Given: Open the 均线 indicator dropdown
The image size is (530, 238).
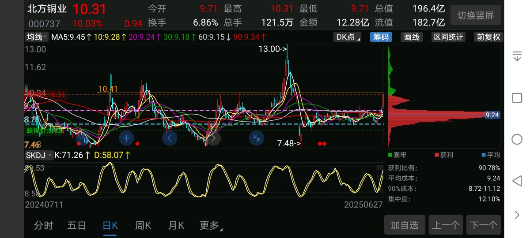Looking at the screenshot, I should [x=36, y=37].
